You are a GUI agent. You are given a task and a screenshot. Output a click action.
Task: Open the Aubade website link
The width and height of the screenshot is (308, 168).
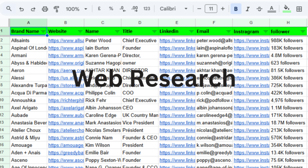point(66,115)
